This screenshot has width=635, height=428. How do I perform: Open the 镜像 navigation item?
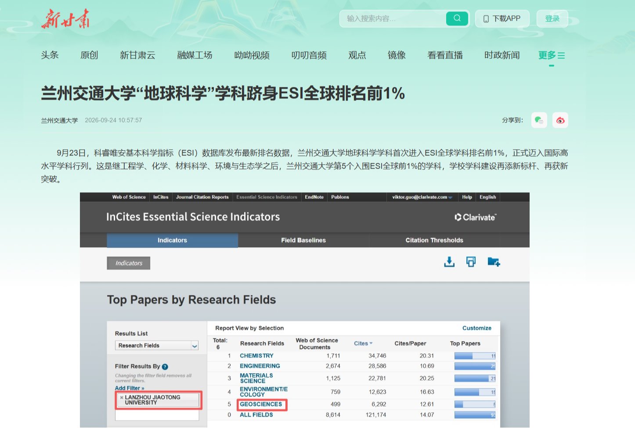(x=397, y=55)
